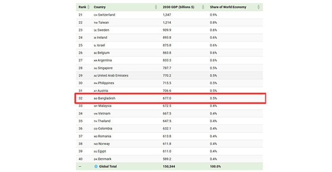Select the Country column header

click(100, 7)
